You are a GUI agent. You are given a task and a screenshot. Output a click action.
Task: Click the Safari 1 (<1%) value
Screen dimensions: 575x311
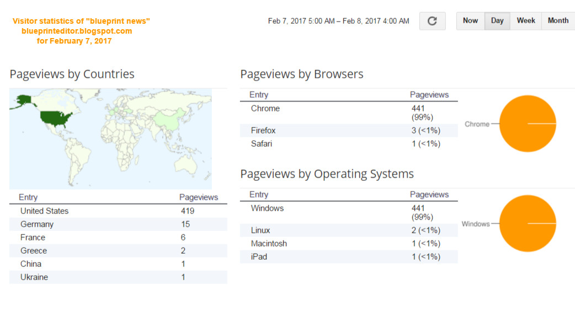click(x=426, y=143)
